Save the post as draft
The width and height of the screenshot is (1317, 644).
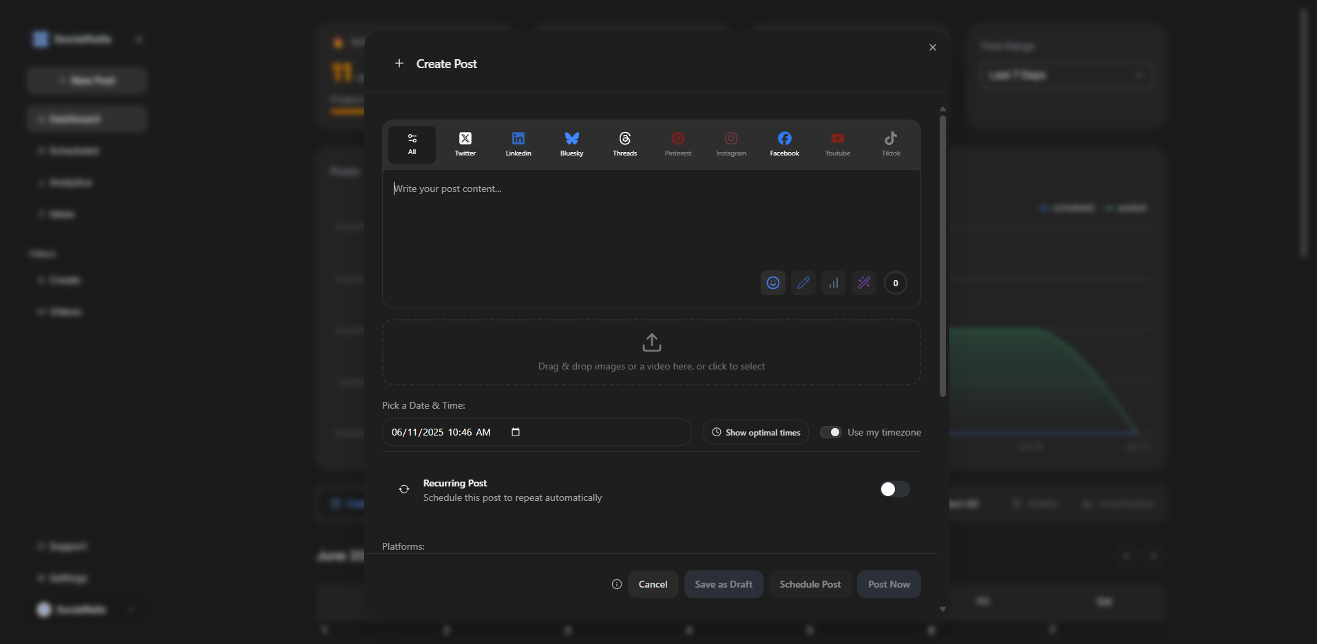tap(723, 583)
